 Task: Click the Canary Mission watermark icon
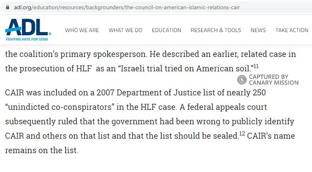(x=242, y=80)
